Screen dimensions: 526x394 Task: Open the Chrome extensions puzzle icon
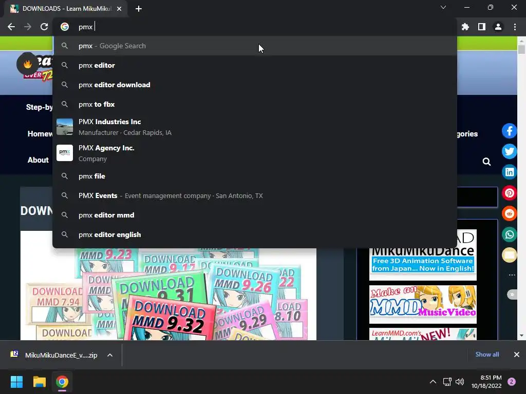[x=465, y=27]
